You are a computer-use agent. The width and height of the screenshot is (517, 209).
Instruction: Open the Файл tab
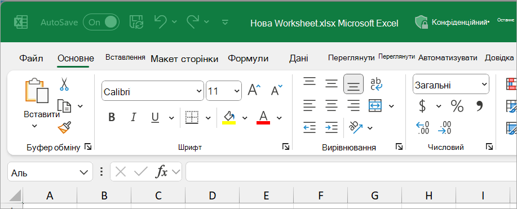coord(31,59)
